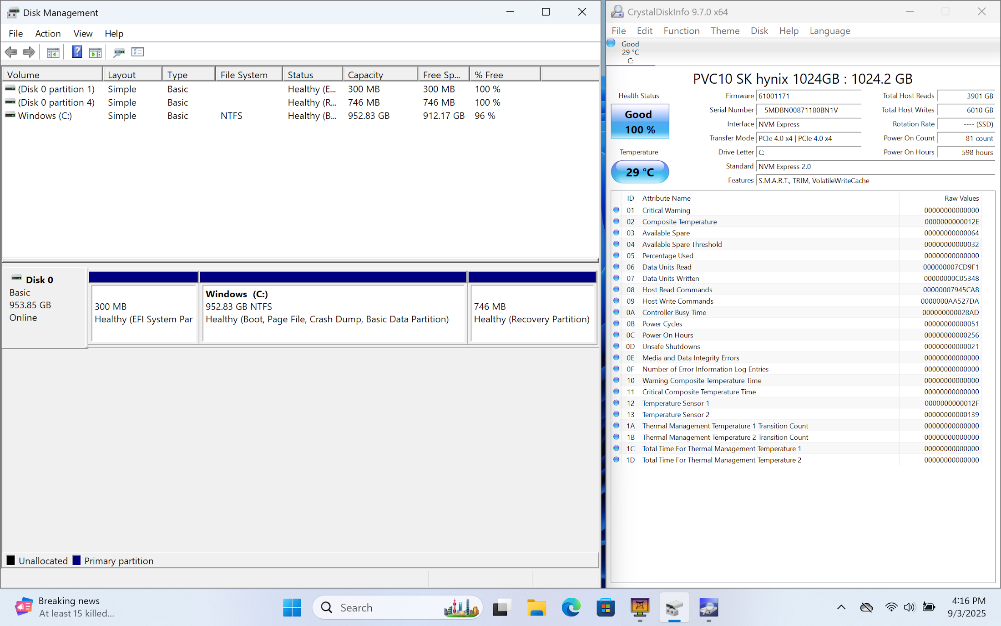Image resolution: width=1001 pixels, height=626 pixels.
Task: Click the Task View taskbar icon
Action: 502,607
